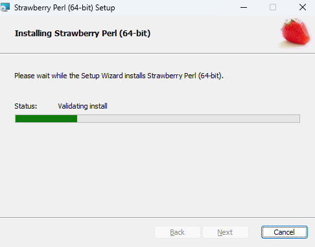This screenshot has height=247, width=315.
Task: Click the green filled part of the progress bar
Action: pyautogui.click(x=46, y=118)
